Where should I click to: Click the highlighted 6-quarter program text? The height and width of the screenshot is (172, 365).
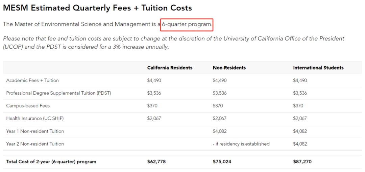pos(187,24)
